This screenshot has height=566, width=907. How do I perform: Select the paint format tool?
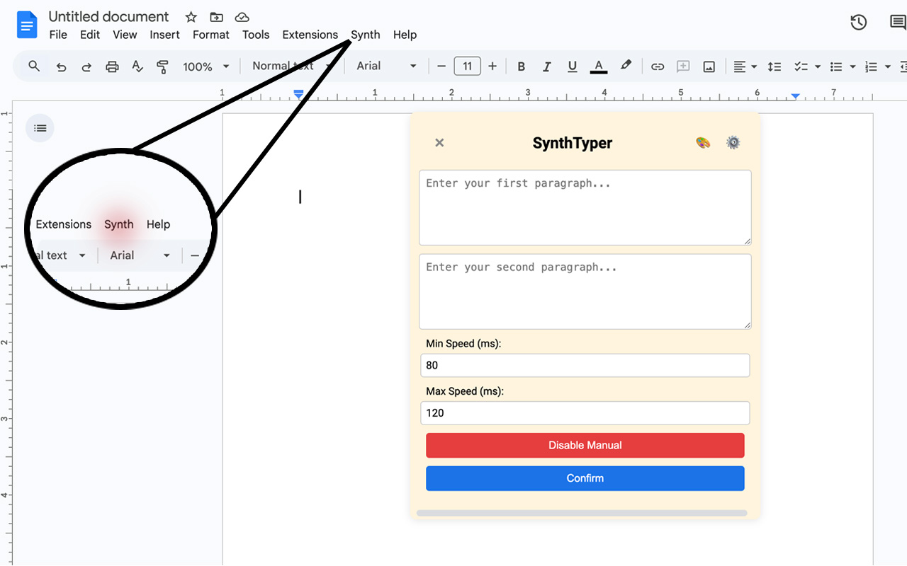click(x=162, y=66)
